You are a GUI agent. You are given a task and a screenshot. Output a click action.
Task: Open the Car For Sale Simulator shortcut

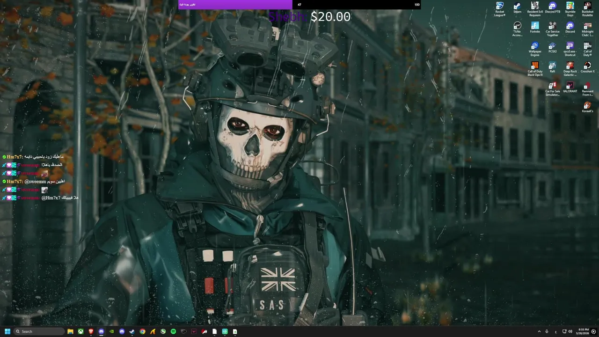point(553,89)
